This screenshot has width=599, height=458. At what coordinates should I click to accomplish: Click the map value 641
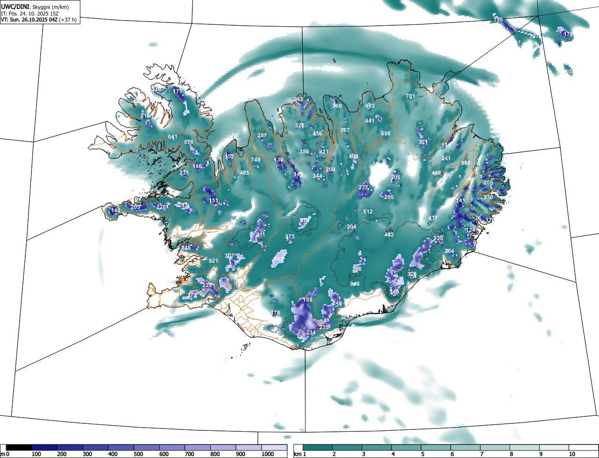(173, 137)
